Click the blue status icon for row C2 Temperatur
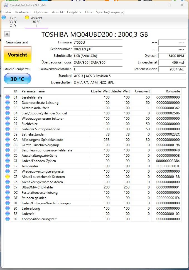189x270 pixels. 8,166
